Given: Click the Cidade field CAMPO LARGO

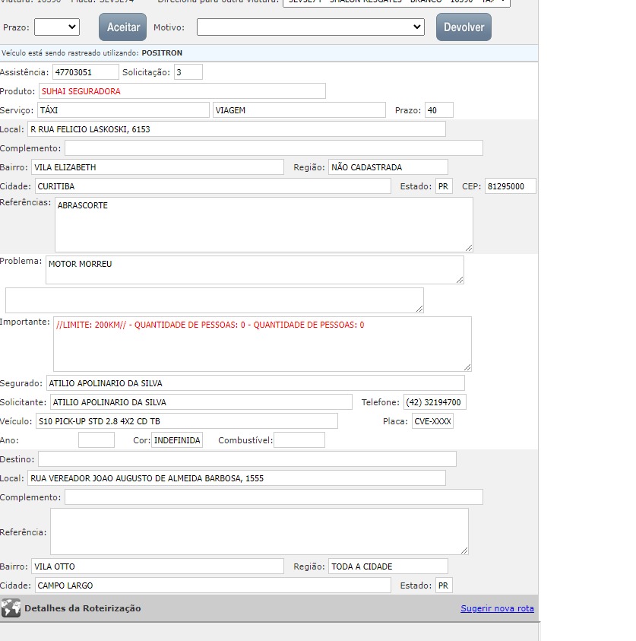Looking at the screenshot, I should [x=213, y=585].
